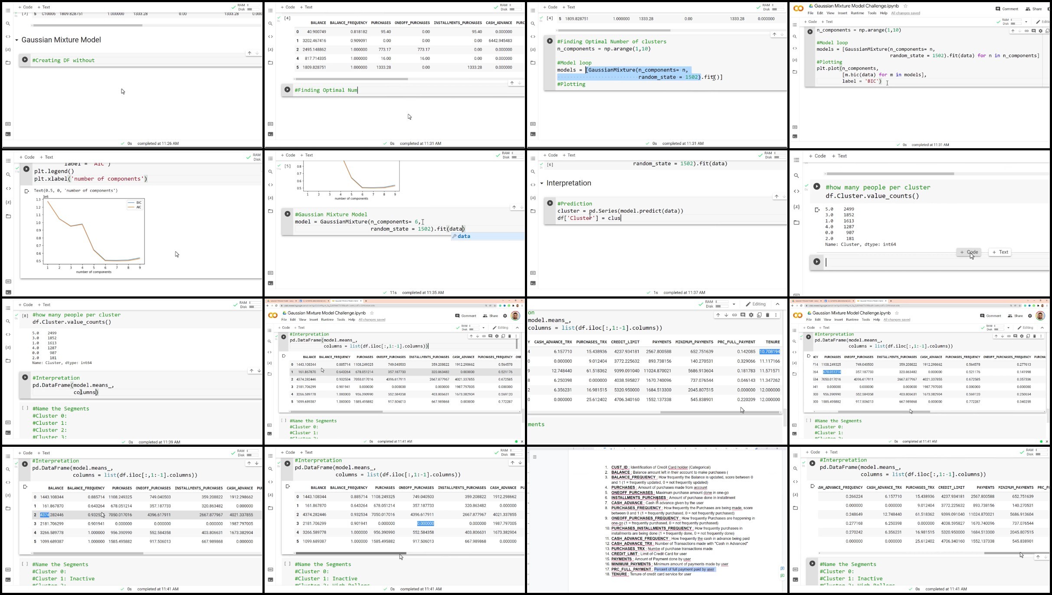Move "#Prediction" cell up with arrow icon

coord(777,197)
